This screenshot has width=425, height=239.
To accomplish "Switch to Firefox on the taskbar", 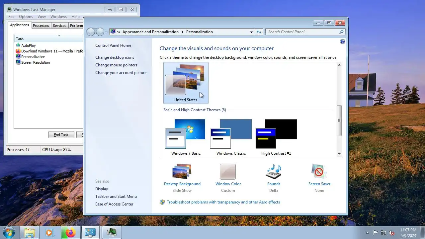I will tap(70, 233).
